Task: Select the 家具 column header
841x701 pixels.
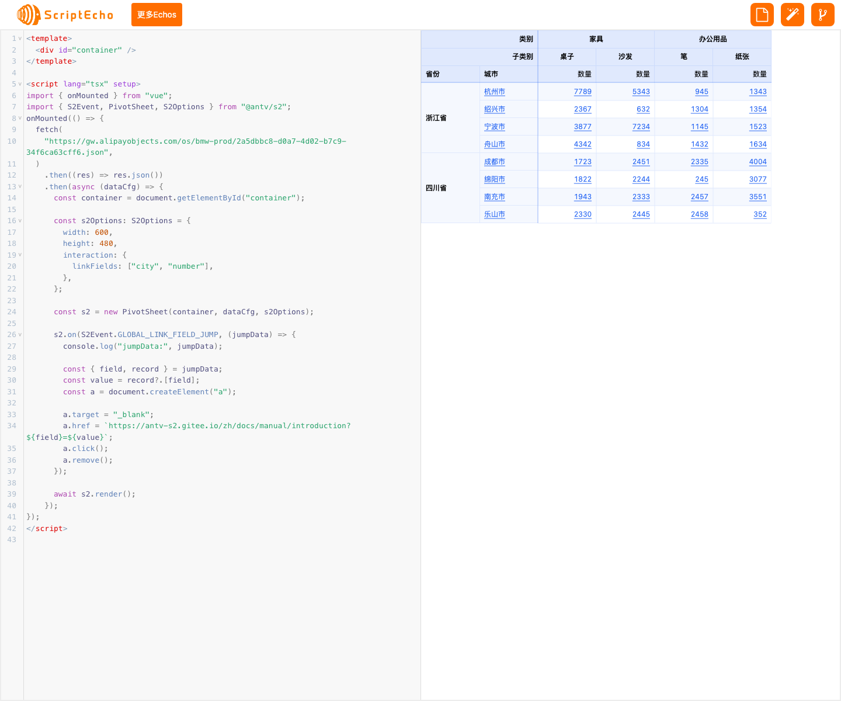Action: (596, 39)
